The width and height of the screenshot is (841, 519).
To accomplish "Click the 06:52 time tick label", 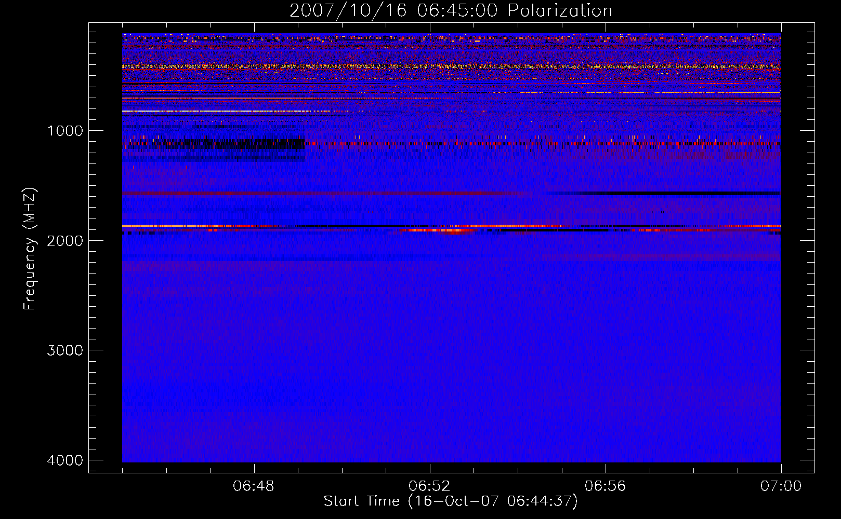I will 429,486.
